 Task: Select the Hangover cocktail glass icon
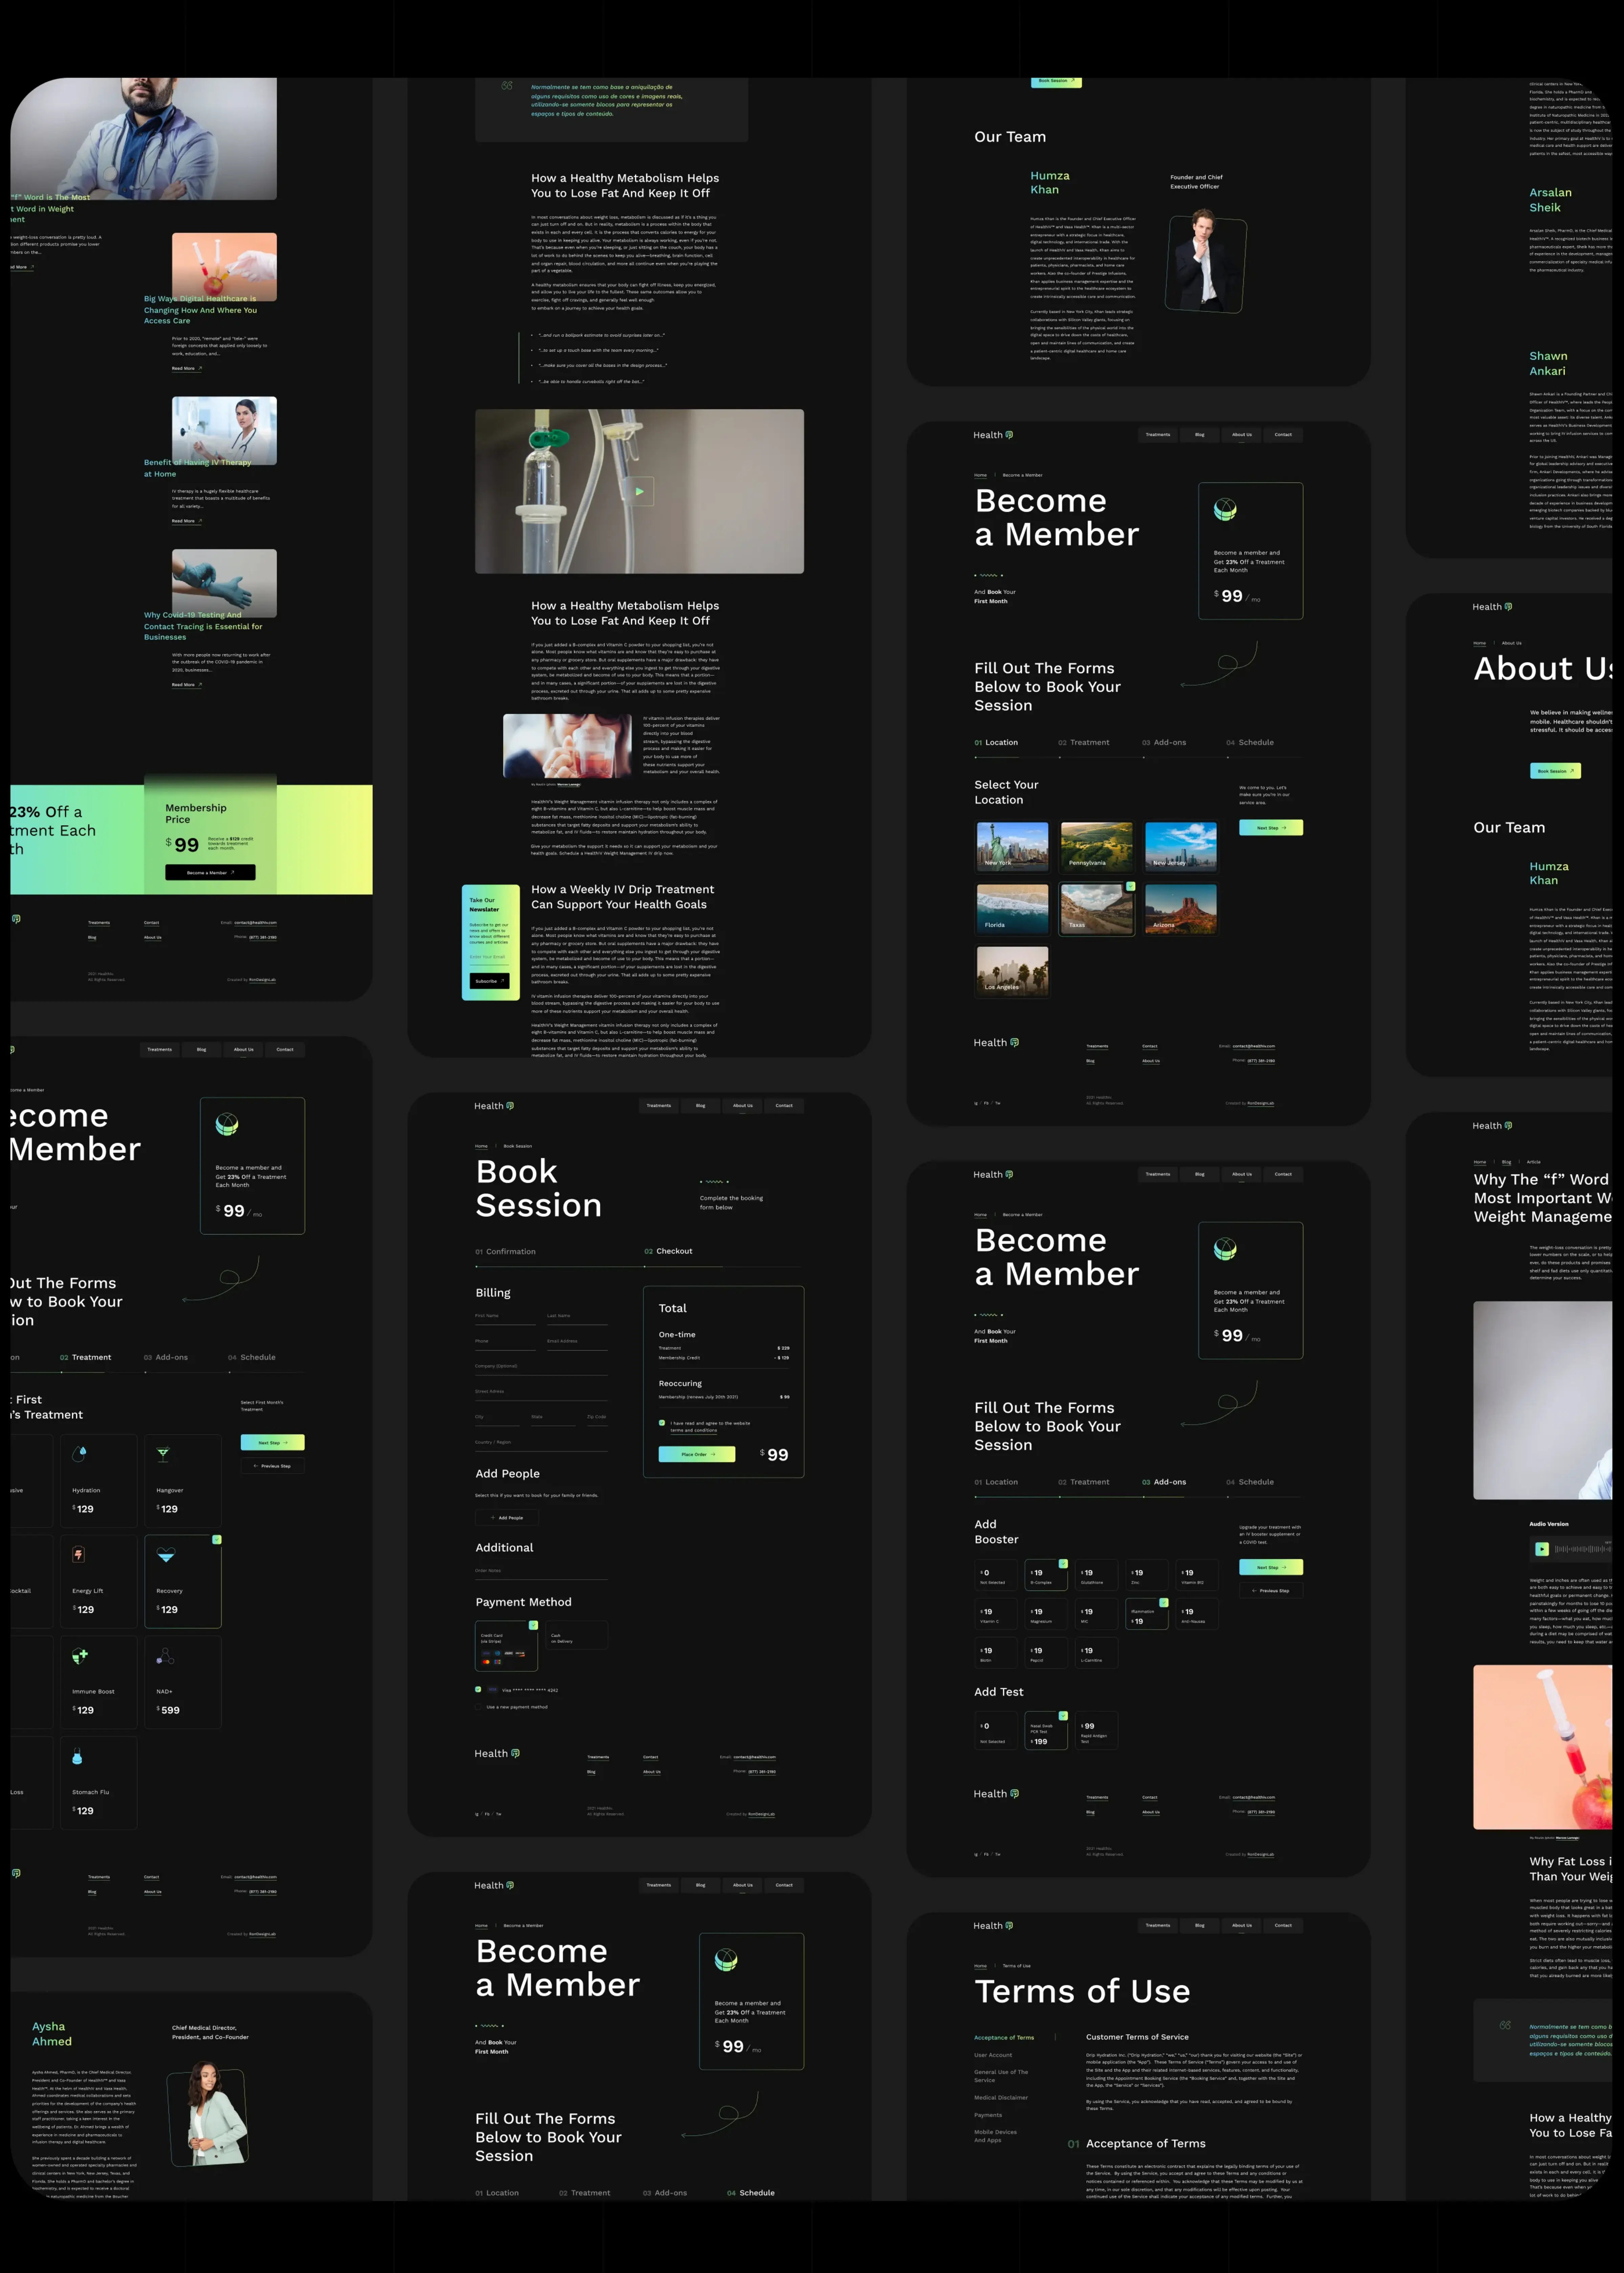163,1454
